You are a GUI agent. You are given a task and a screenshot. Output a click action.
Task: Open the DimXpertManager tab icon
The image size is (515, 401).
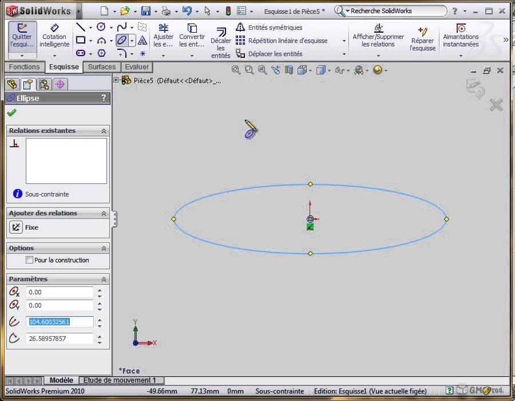[x=60, y=84]
